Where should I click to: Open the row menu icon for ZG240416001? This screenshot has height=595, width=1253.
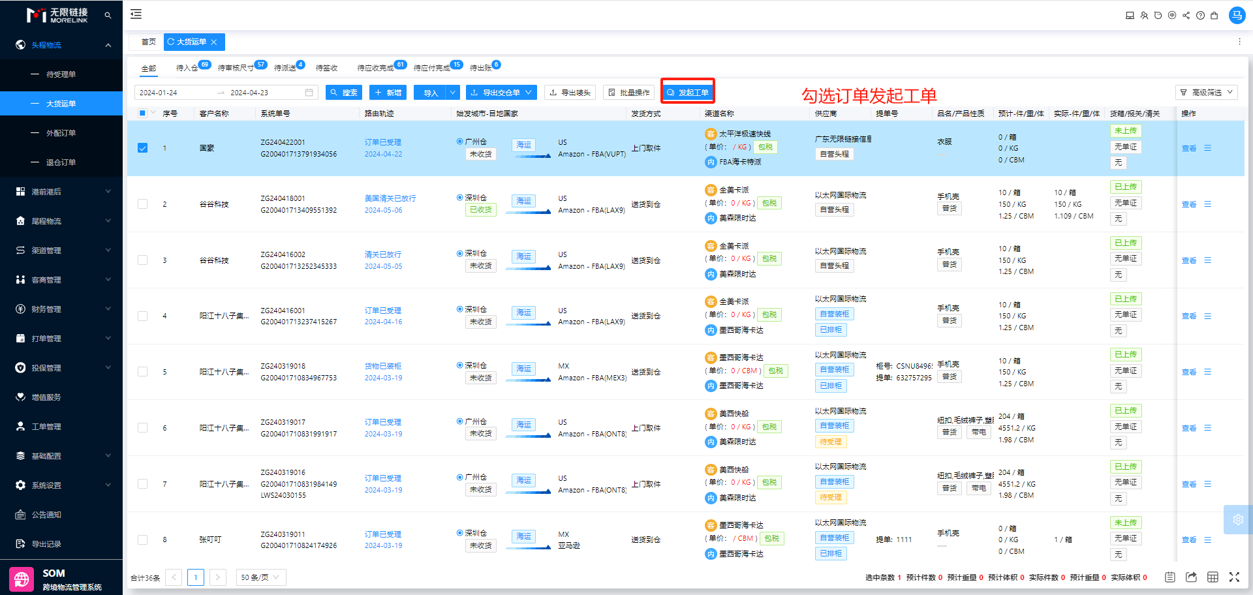tap(1208, 316)
